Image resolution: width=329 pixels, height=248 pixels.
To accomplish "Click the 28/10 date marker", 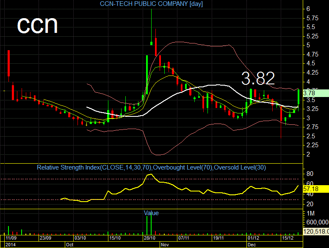I will pos(149,238).
